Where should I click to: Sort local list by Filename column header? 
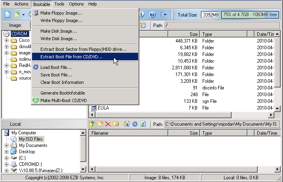pos(128,133)
